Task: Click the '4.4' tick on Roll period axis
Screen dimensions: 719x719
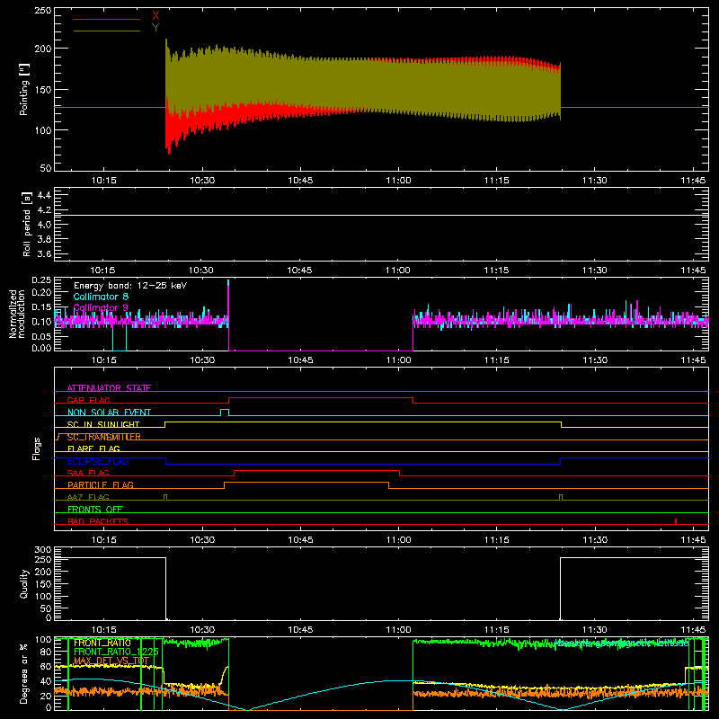Action: (44, 195)
